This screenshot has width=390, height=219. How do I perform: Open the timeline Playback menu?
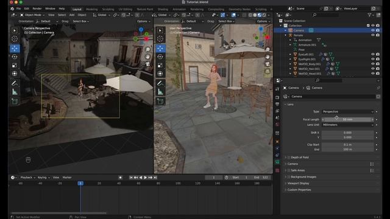(27, 178)
